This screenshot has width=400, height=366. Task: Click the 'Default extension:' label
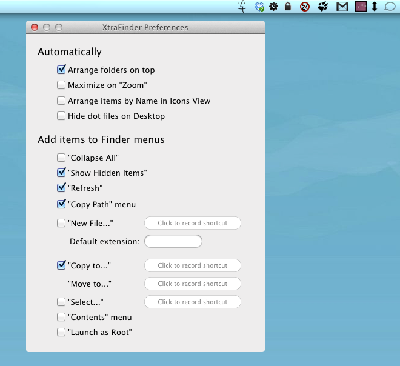tap(105, 241)
